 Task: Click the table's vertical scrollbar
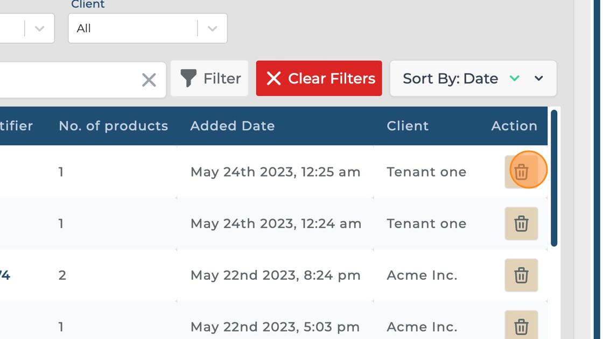click(x=554, y=178)
